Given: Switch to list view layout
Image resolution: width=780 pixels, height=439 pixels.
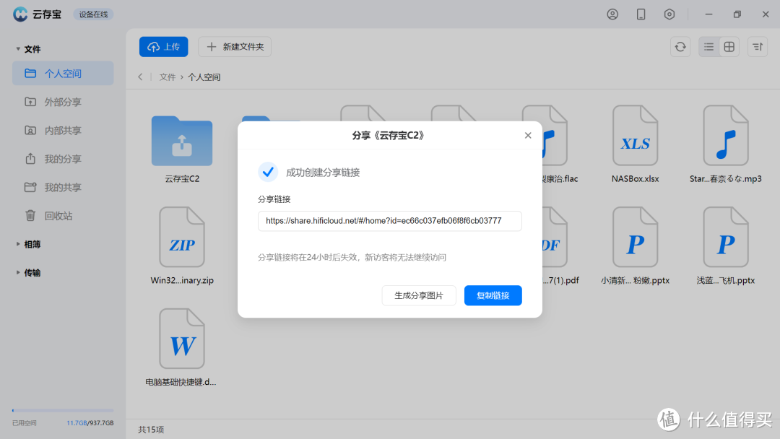Looking at the screenshot, I should click(708, 46).
